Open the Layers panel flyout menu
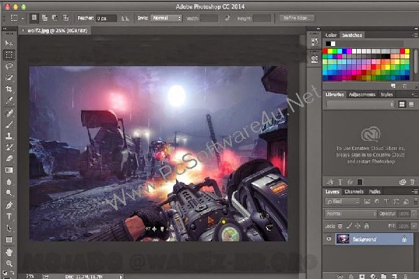This screenshot has width=419, height=279. tap(415, 192)
